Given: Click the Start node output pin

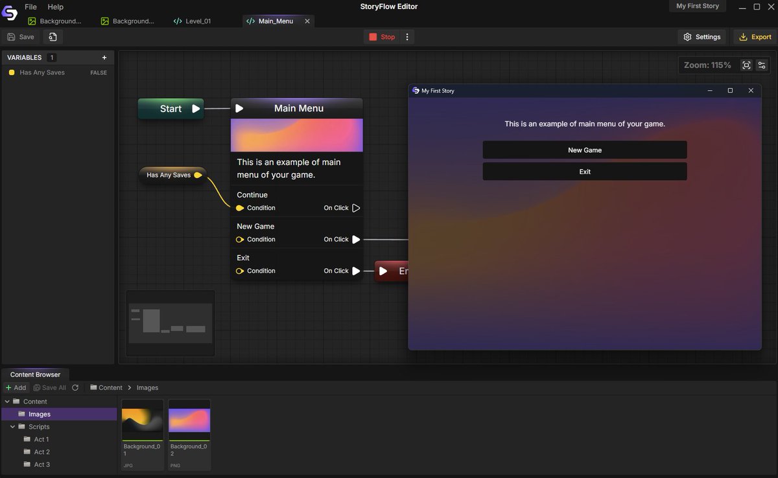Looking at the screenshot, I should (196, 109).
